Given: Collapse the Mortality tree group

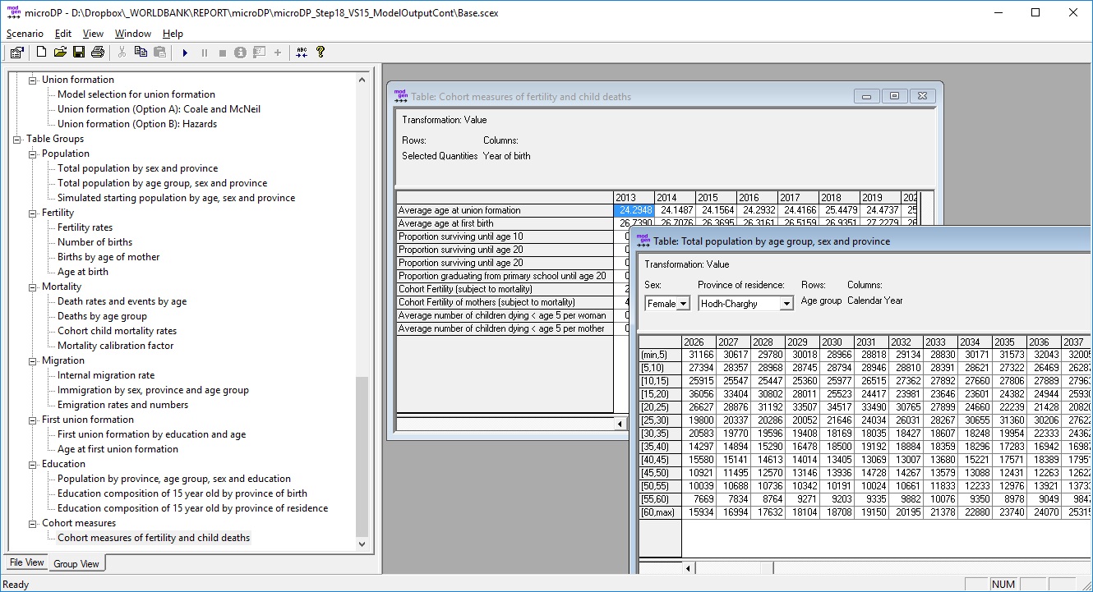Looking at the screenshot, I should click(33, 287).
